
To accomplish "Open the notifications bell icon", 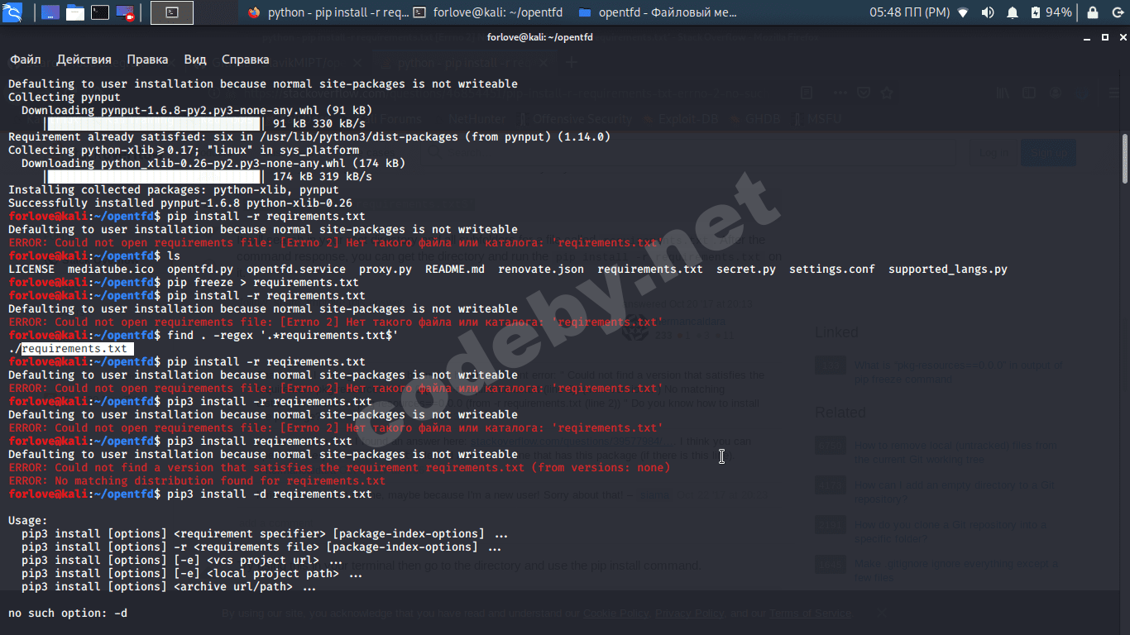I will click(1013, 12).
